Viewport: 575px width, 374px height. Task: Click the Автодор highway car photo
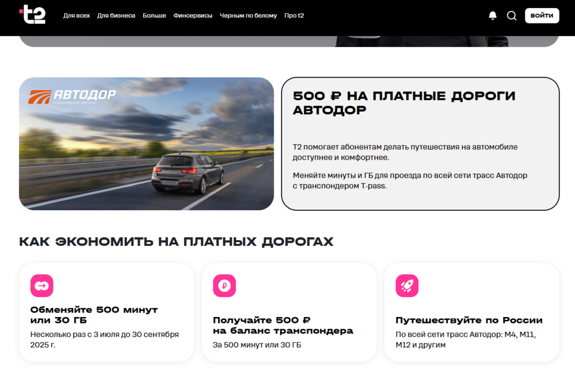coord(146,144)
